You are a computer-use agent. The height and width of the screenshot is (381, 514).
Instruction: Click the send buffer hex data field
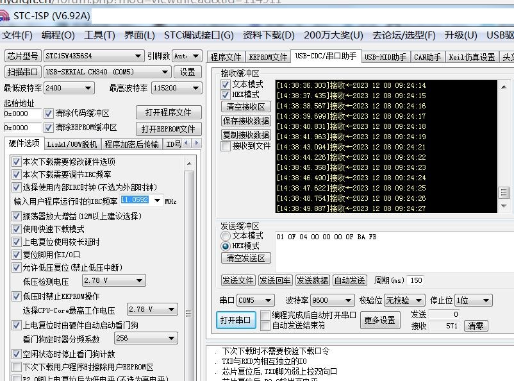point(395,251)
